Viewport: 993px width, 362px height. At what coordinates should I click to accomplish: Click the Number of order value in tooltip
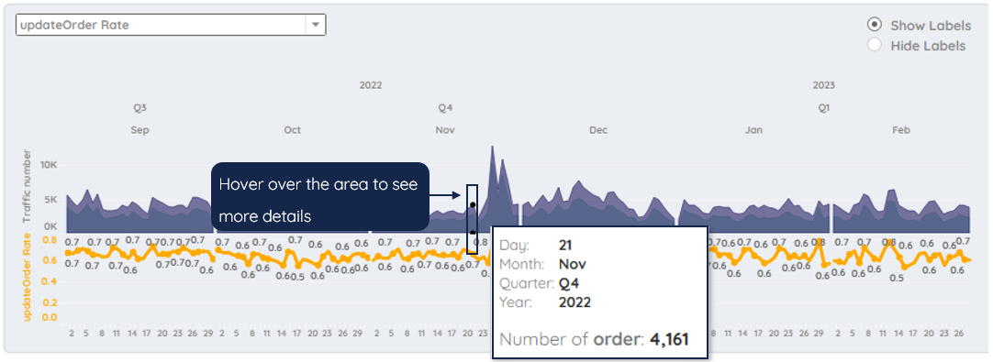click(x=669, y=339)
